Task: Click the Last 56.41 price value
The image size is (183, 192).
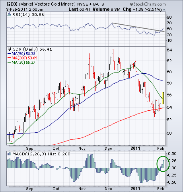Action: 79,10
